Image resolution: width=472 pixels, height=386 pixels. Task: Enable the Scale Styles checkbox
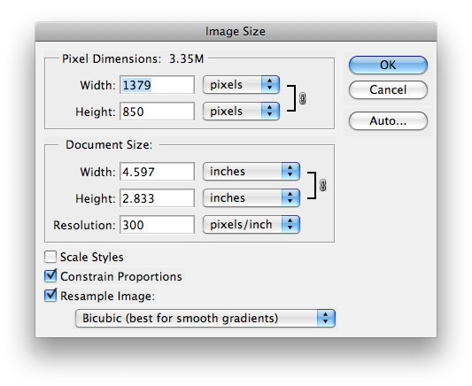coord(50,257)
